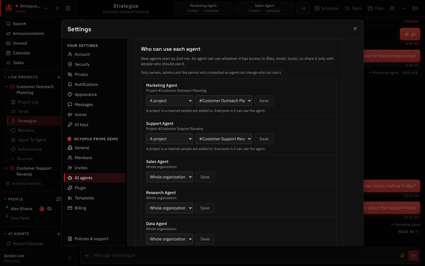The image size is (425, 266).
Task: Save Data Agent access setting
Action: point(205,239)
